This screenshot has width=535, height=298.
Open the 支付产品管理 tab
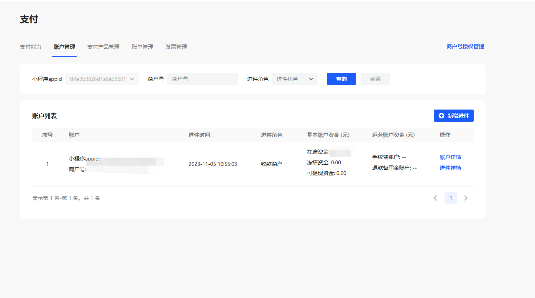103,47
